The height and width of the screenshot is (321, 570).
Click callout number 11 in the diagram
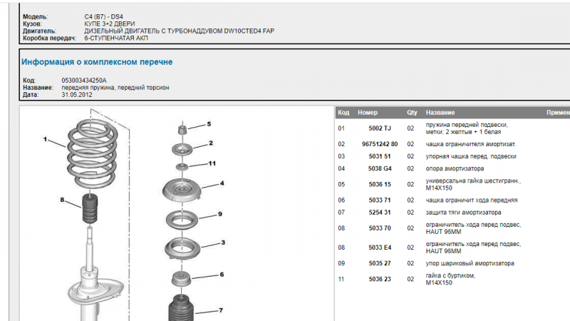[212, 163]
